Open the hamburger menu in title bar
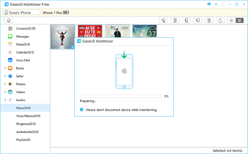This screenshot has height=154, width=248. (x=216, y=4)
